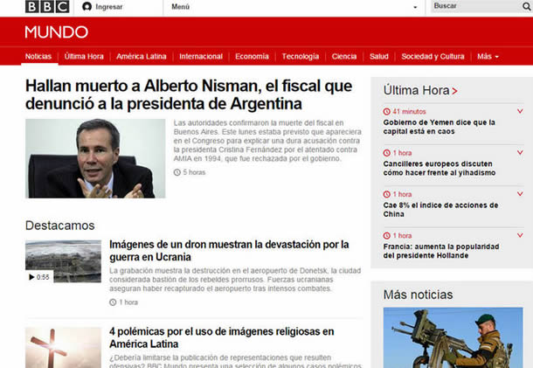Open the Salud section
This screenshot has height=368, width=533.
379,57
